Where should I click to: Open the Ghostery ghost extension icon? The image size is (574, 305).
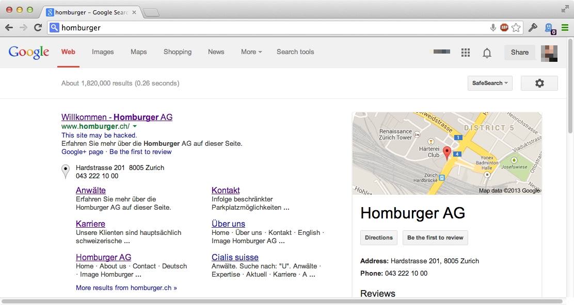coord(550,28)
